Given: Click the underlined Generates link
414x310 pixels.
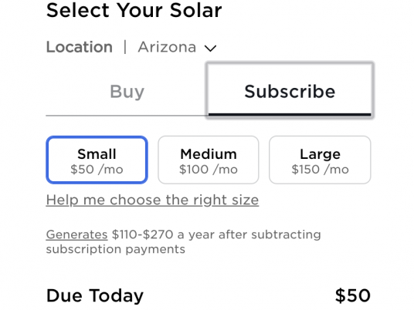Looking at the screenshot, I should click(x=76, y=234).
